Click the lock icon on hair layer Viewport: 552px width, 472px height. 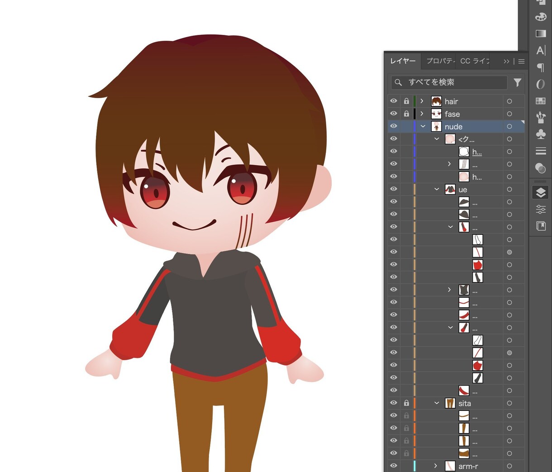pos(406,101)
